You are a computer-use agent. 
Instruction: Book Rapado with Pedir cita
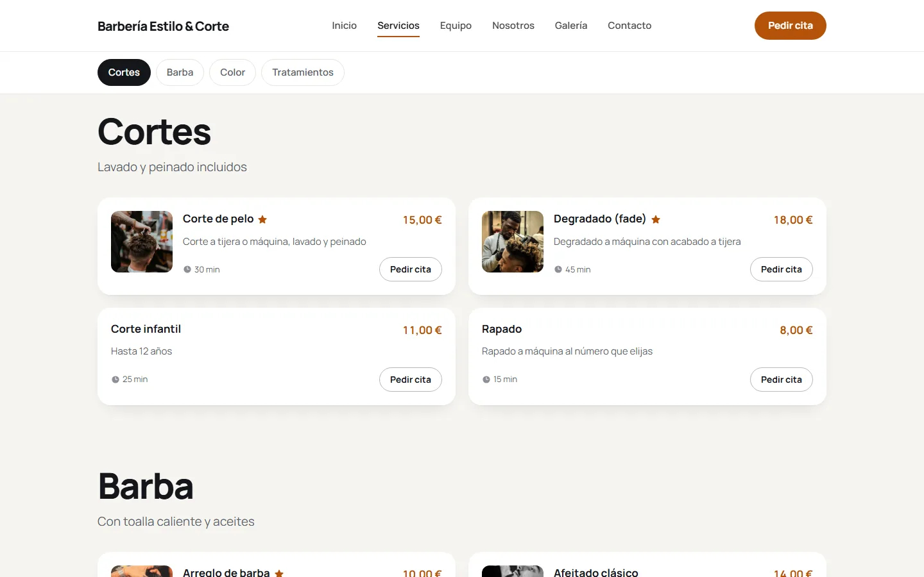[782, 380]
